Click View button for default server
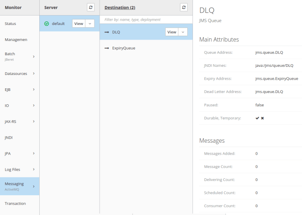Viewport: 302px width, 215px height. click(x=79, y=23)
